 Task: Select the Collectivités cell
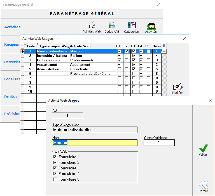click(93, 69)
